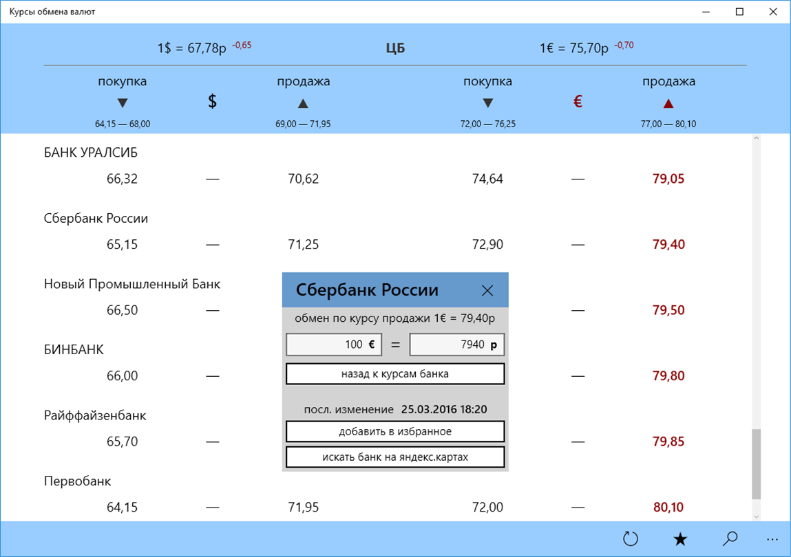Click euro покупка column header
Viewport: 791px width, 557px height.
click(487, 81)
